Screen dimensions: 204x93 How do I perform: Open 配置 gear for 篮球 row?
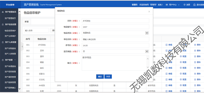coord(181,56)
